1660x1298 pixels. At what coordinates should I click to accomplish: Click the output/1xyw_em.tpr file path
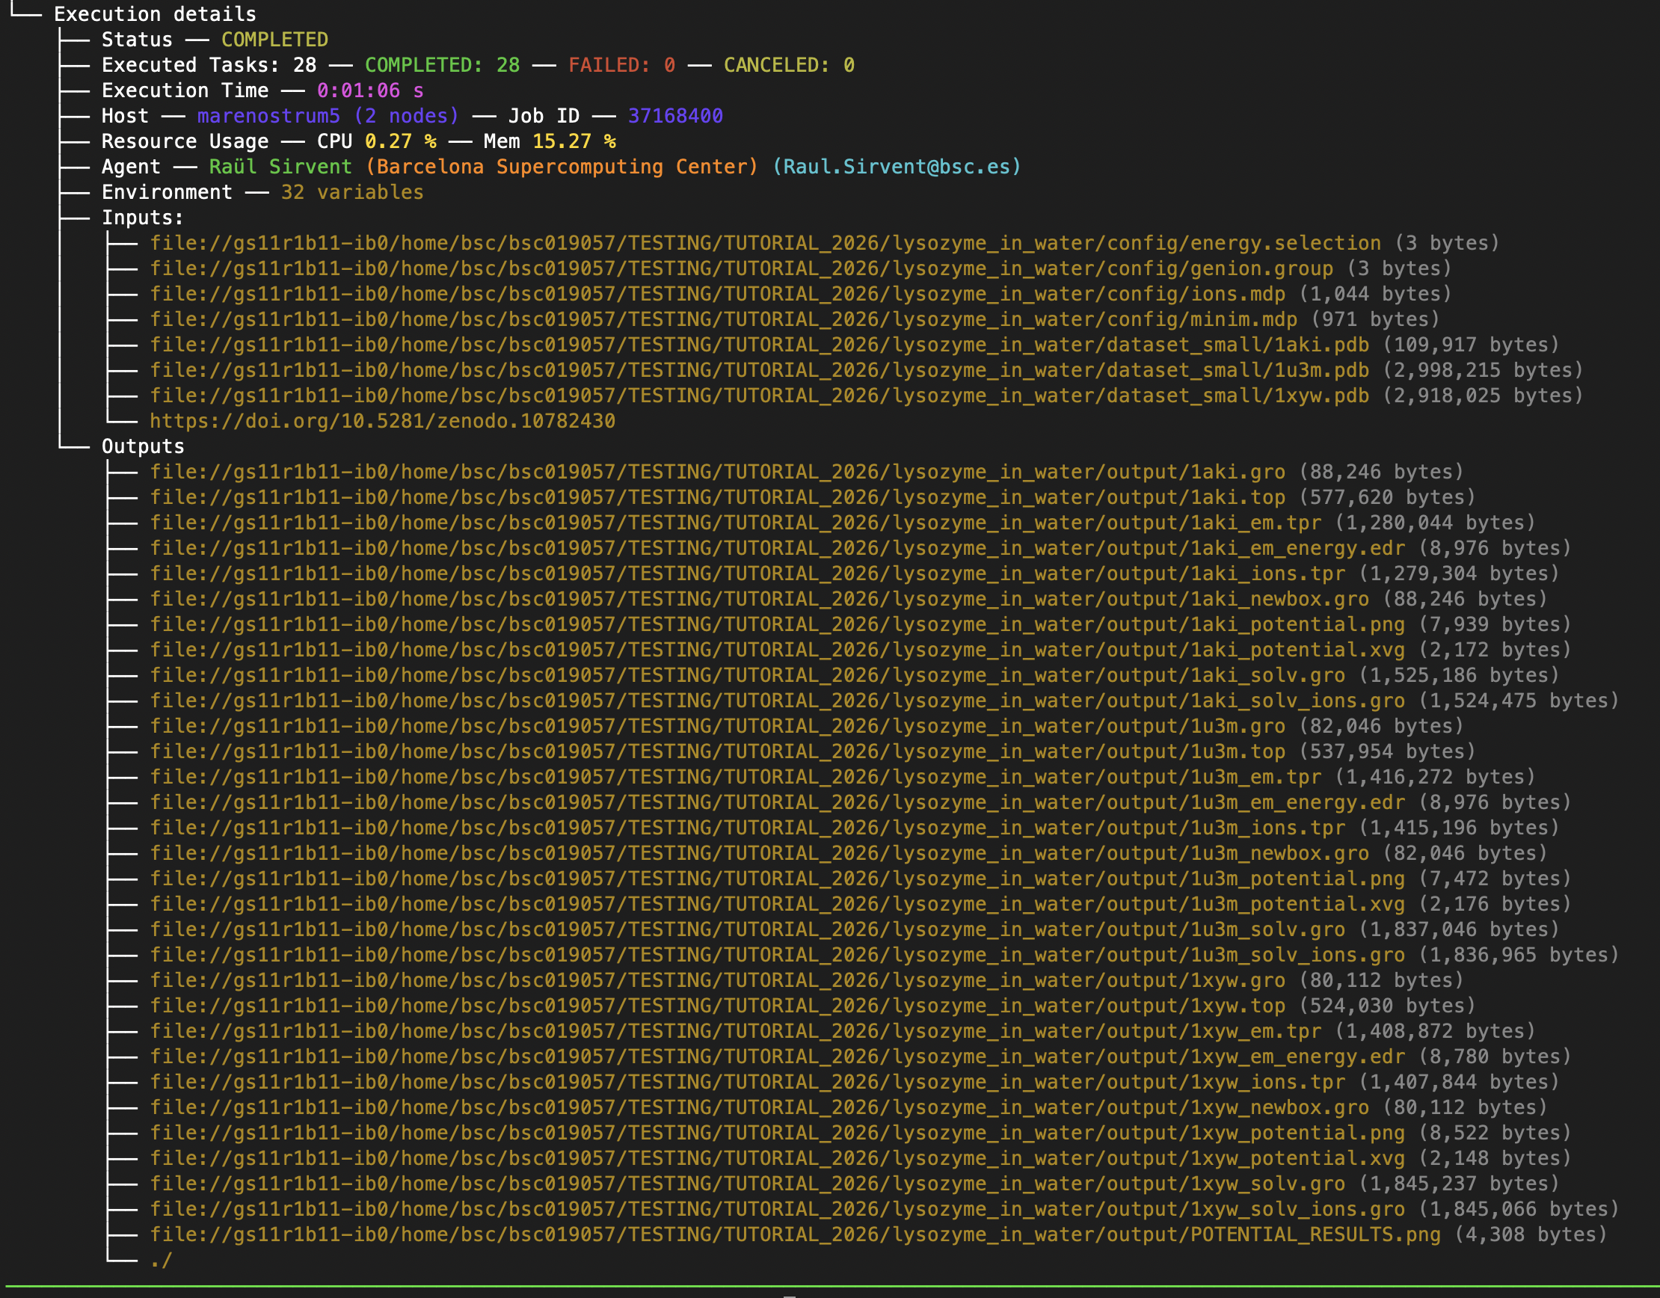click(736, 1031)
